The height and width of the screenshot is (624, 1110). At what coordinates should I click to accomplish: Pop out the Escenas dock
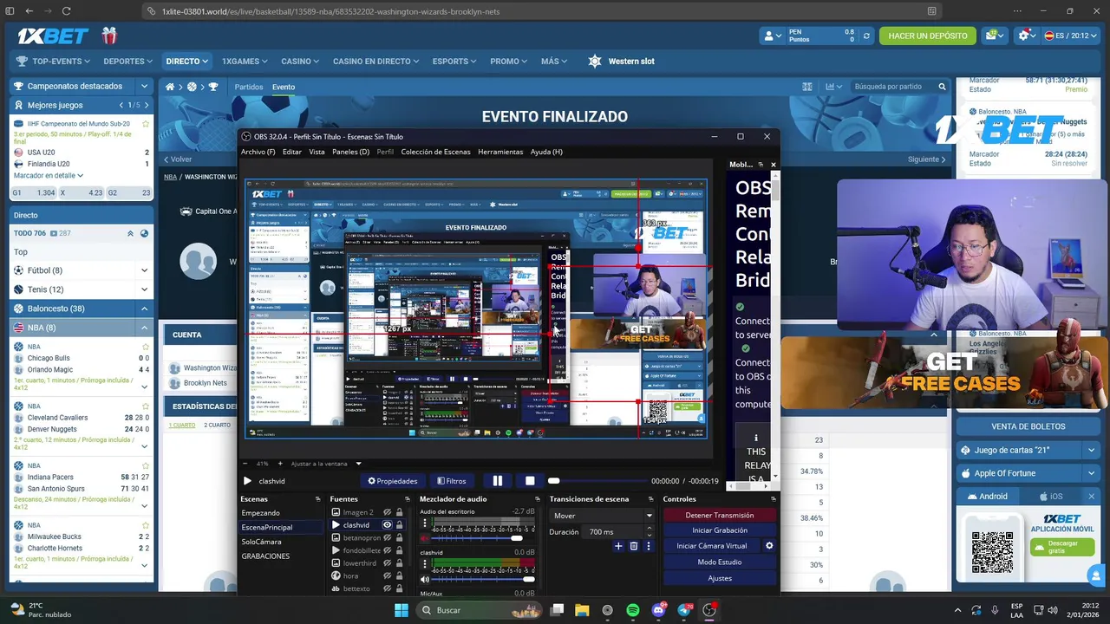(x=318, y=499)
